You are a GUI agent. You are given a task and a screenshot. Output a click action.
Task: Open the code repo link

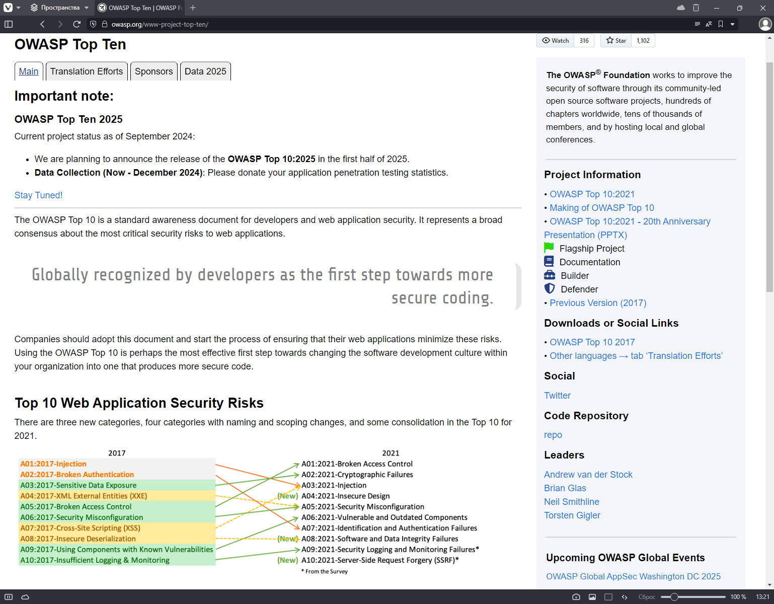click(x=553, y=435)
